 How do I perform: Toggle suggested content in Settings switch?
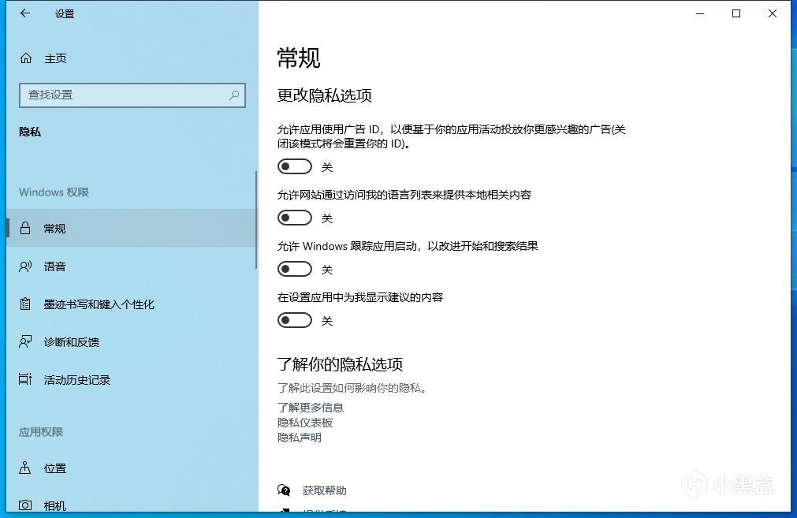[294, 320]
